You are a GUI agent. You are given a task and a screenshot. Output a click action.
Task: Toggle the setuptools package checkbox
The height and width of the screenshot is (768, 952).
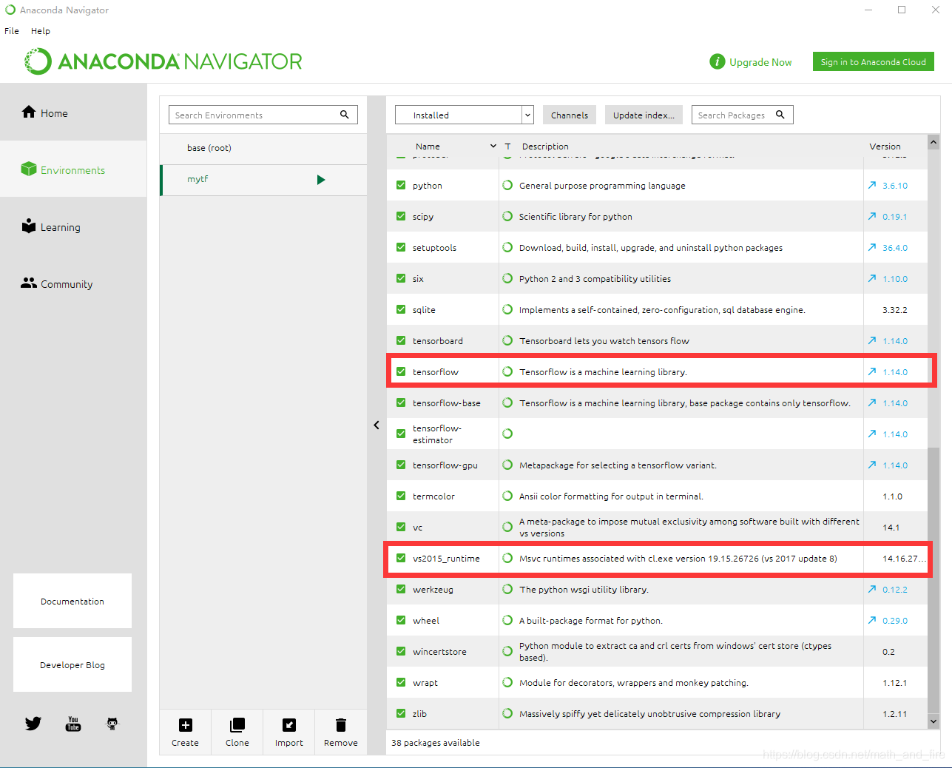[x=401, y=248]
